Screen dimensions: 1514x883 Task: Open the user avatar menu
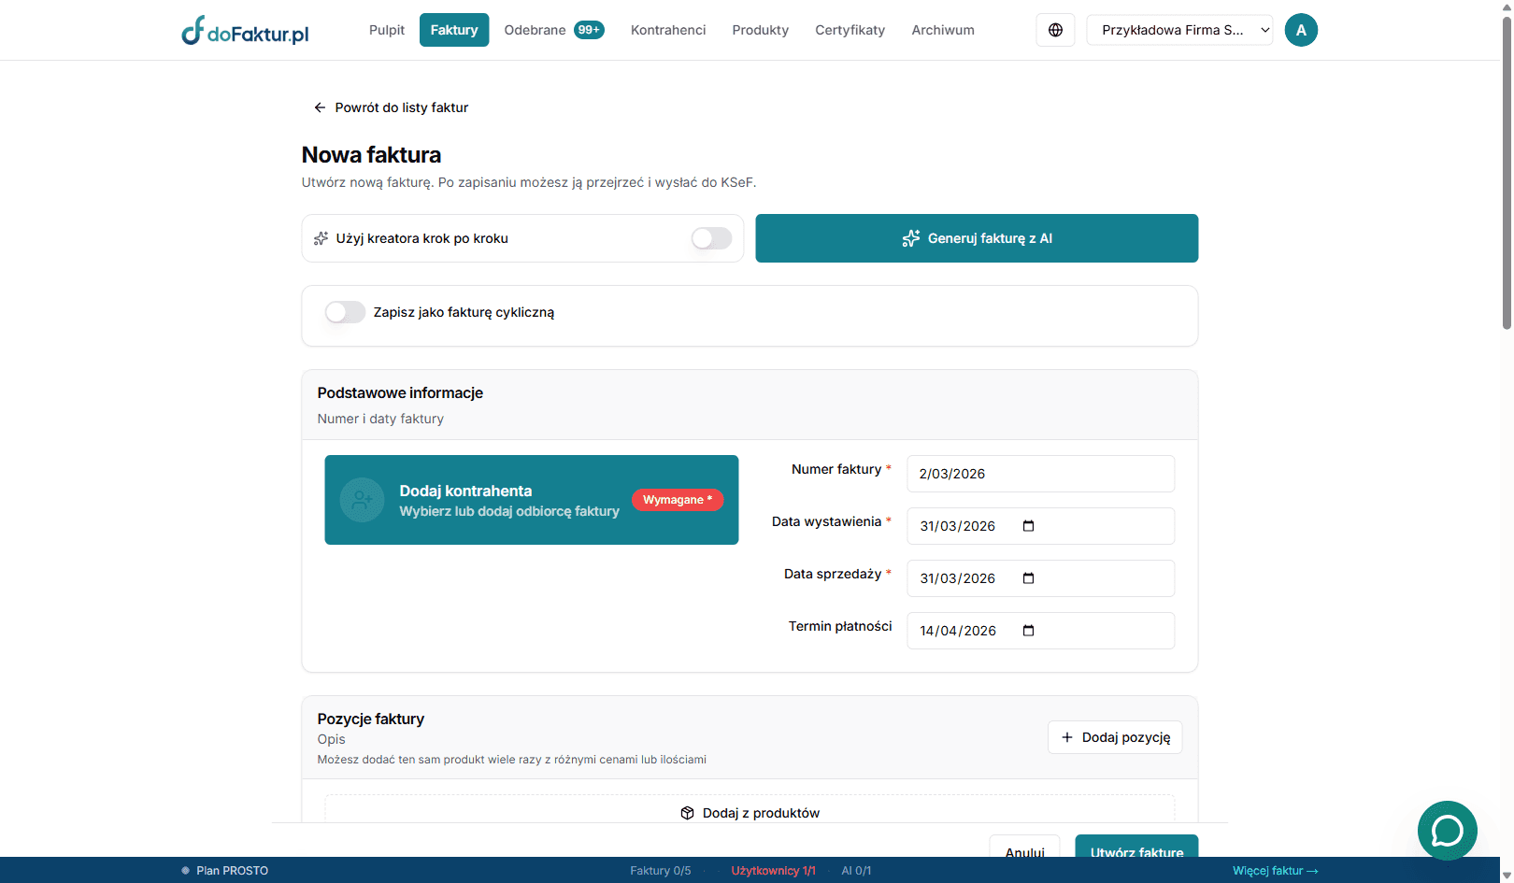pyautogui.click(x=1300, y=30)
